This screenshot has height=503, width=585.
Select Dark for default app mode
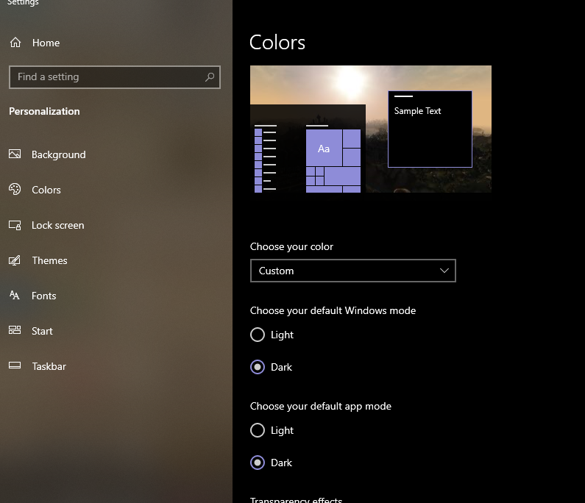(x=258, y=463)
